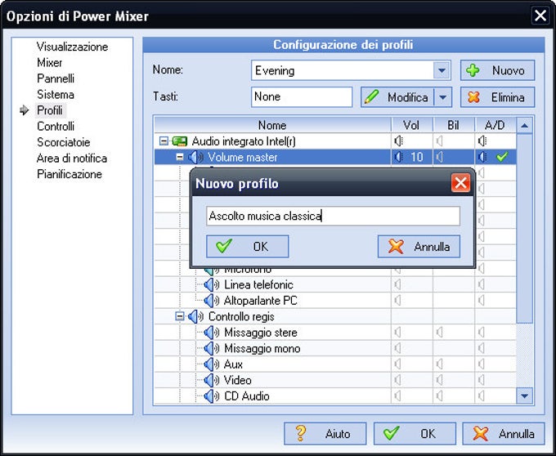
Task: Click the question mark icon on Aiuto
Action: point(301,433)
